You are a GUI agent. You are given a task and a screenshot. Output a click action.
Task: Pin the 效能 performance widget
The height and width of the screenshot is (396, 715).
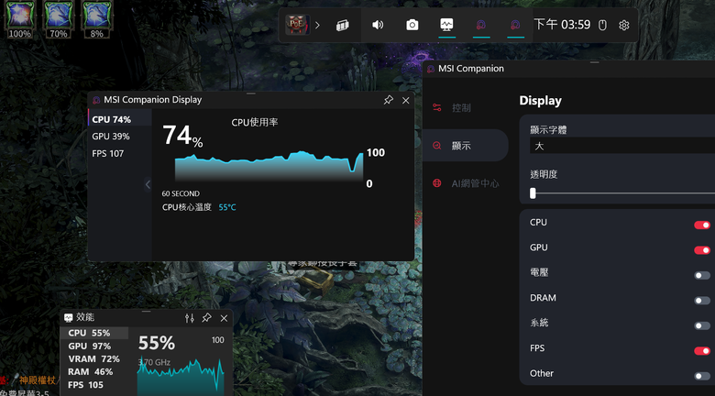point(206,318)
